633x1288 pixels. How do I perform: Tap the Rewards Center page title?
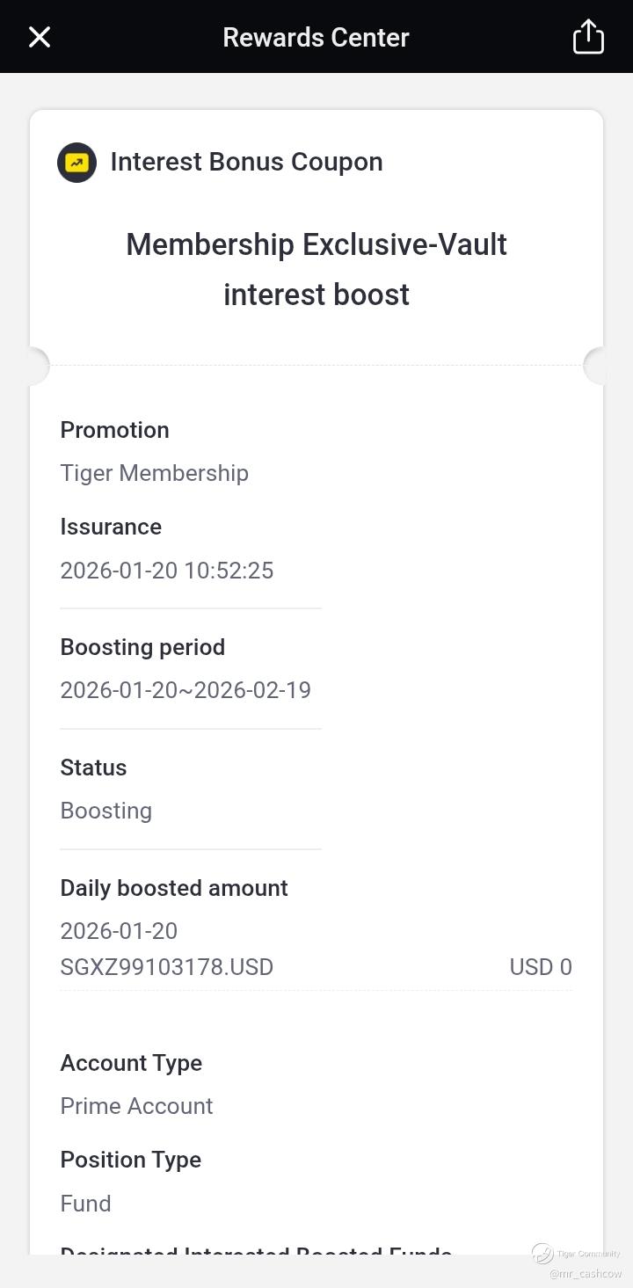316,37
